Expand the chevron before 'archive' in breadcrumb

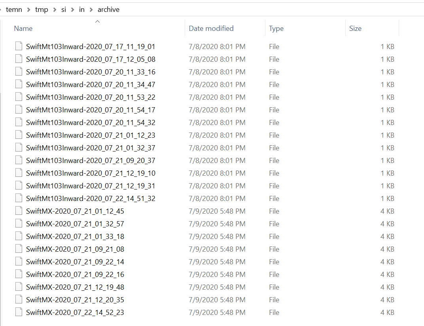pos(91,9)
